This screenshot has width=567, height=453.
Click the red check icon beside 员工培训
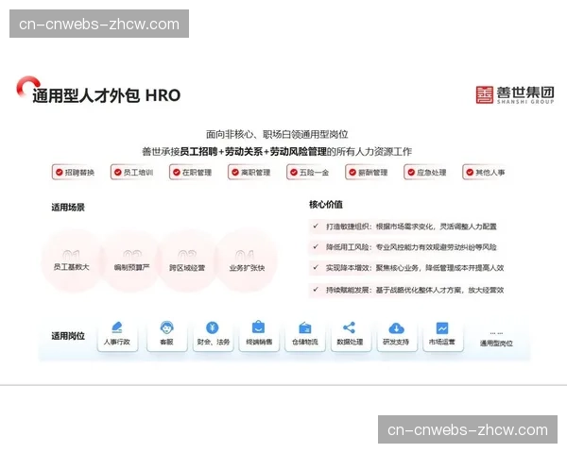pos(117,173)
